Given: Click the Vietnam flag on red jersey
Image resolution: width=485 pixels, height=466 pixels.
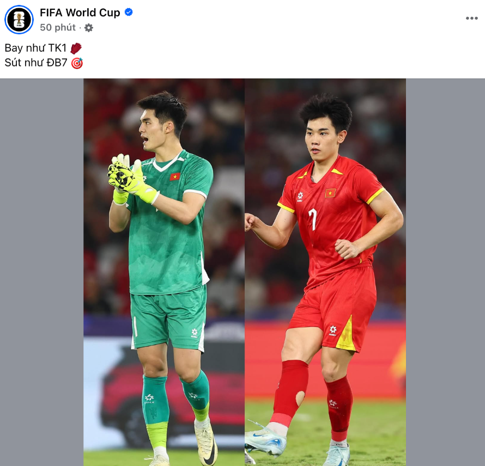Looking at the screenshot, I should pos(330,193).
